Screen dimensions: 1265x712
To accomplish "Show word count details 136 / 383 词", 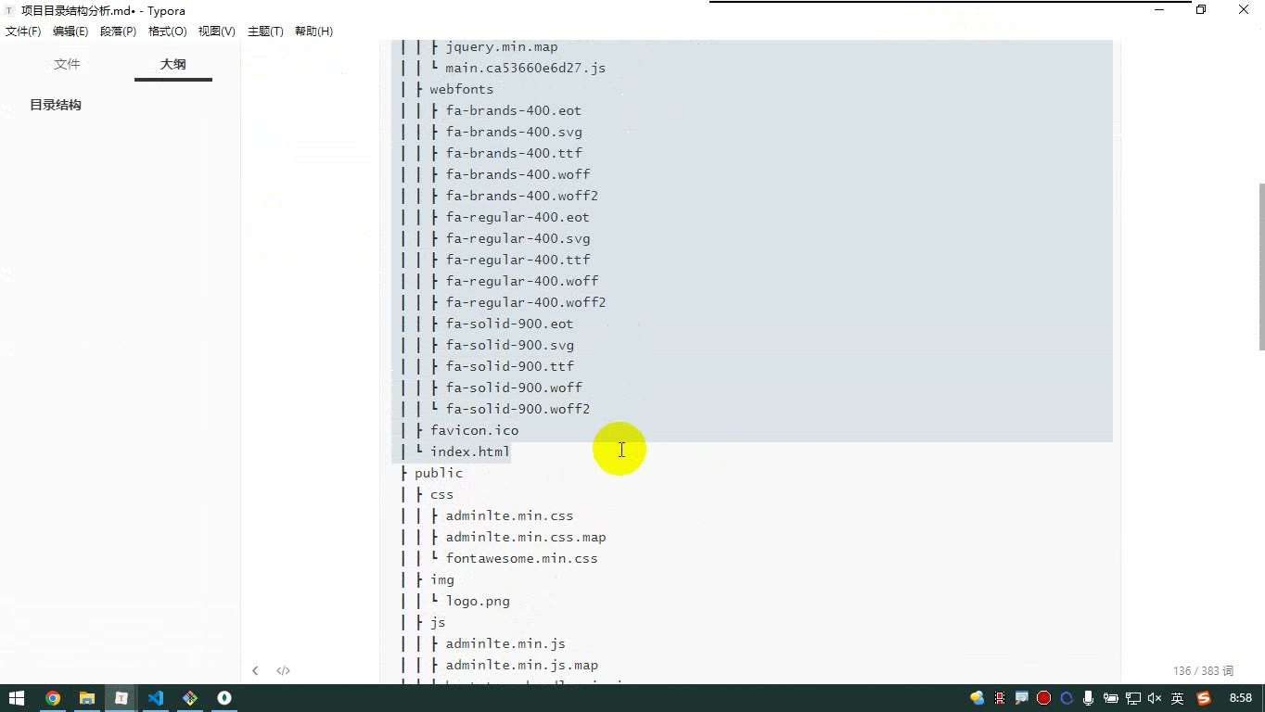I will pos(1203,670).
